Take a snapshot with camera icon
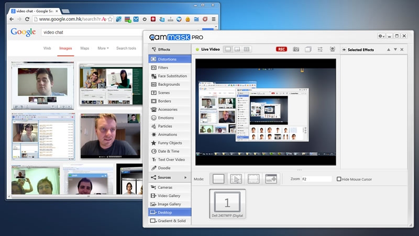The image size is (419, 236). coord(296,49)
